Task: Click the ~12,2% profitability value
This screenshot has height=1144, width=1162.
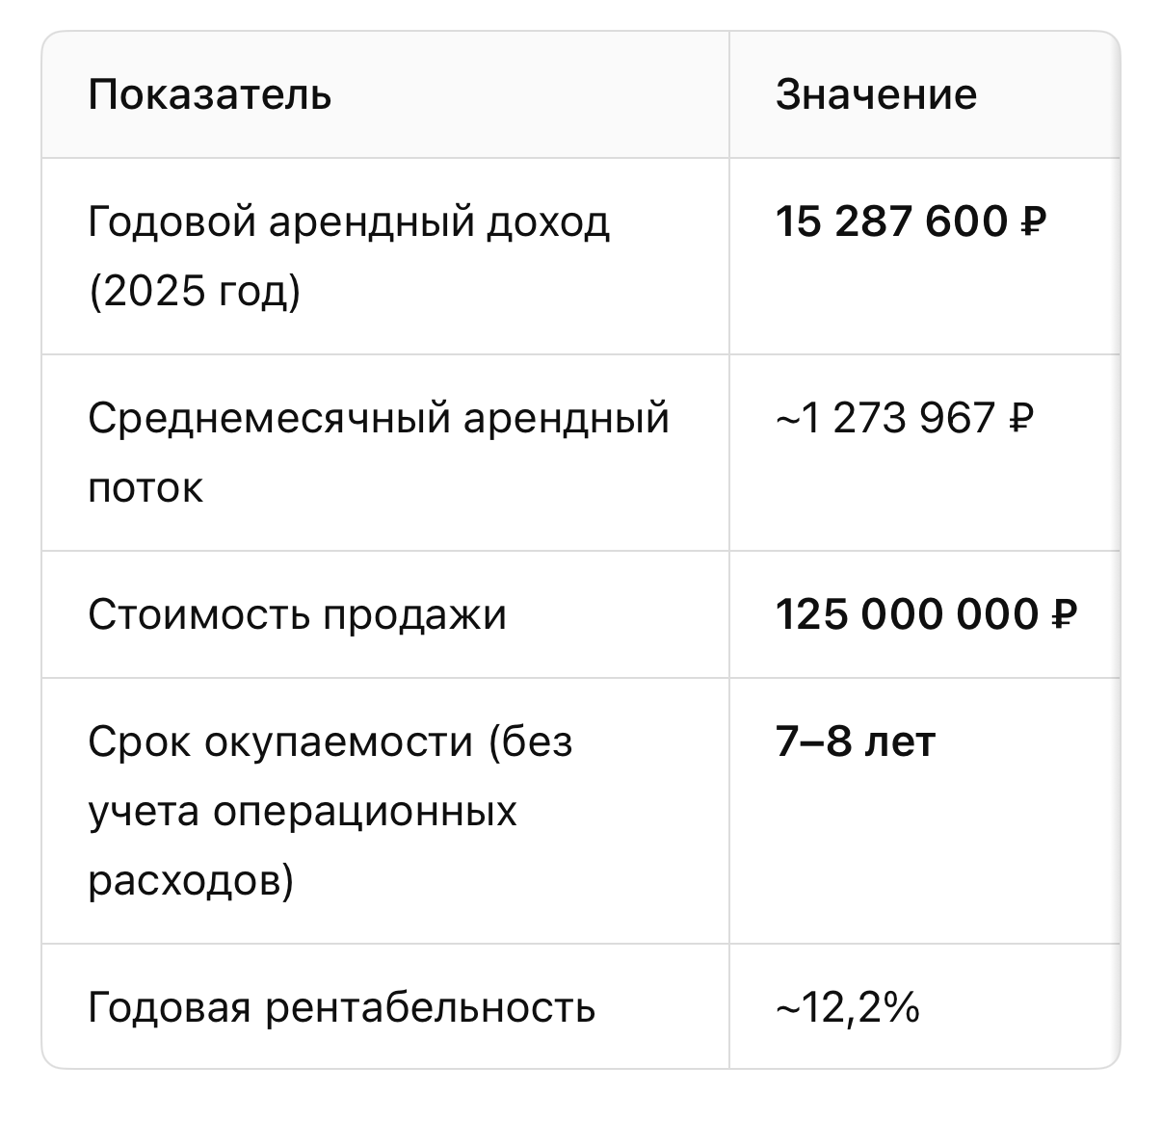Action: pos(847,1007)
